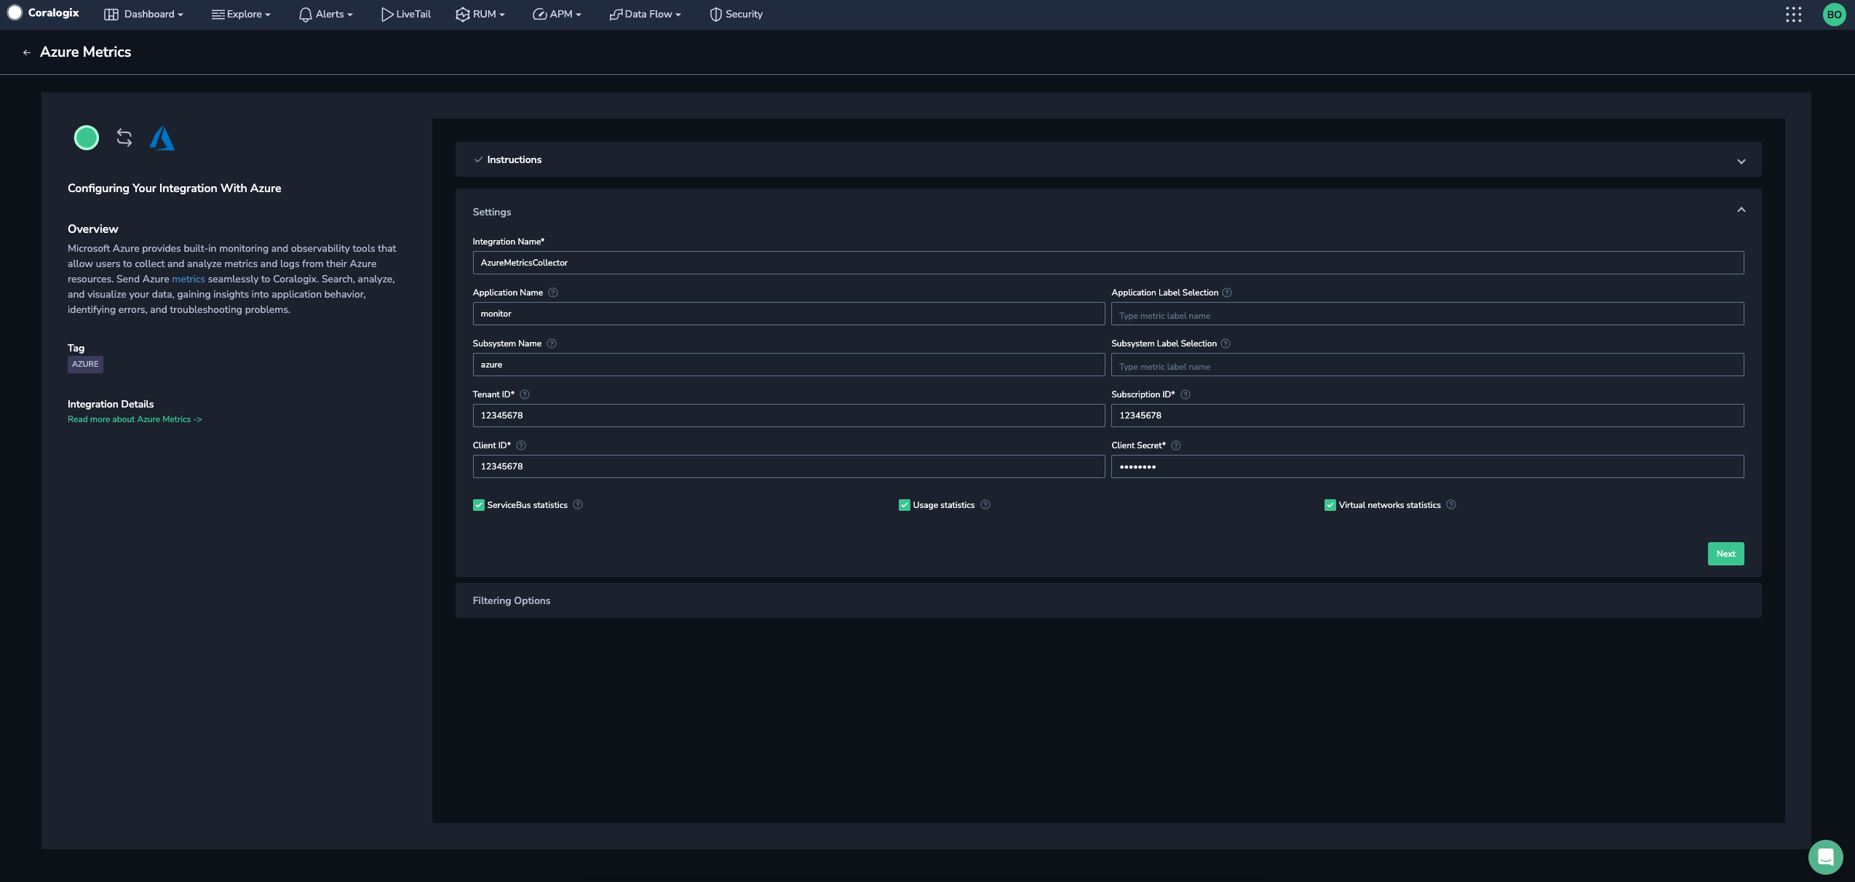Go to LiveTail
1855x882 pixels.
(406, 14)
